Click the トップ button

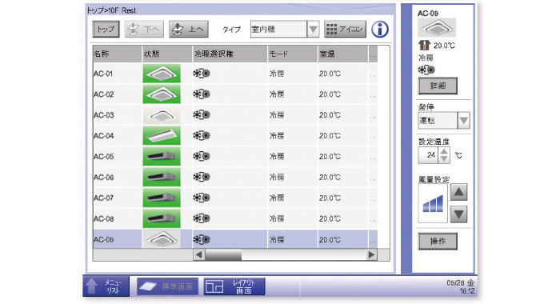106,30
